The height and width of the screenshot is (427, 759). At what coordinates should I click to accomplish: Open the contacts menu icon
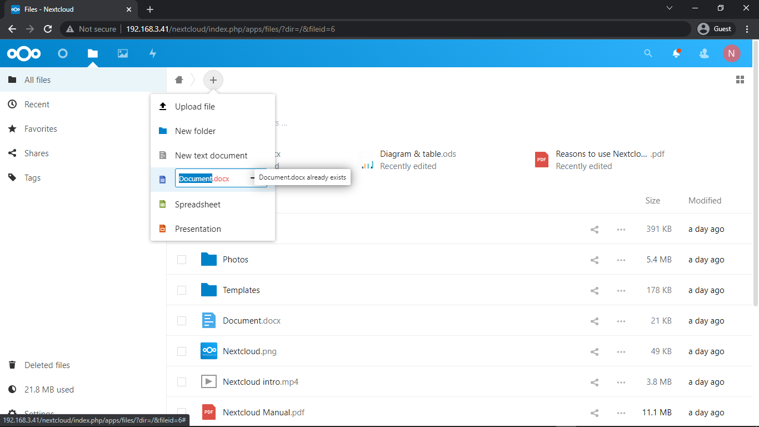click(x=704, y=53)
